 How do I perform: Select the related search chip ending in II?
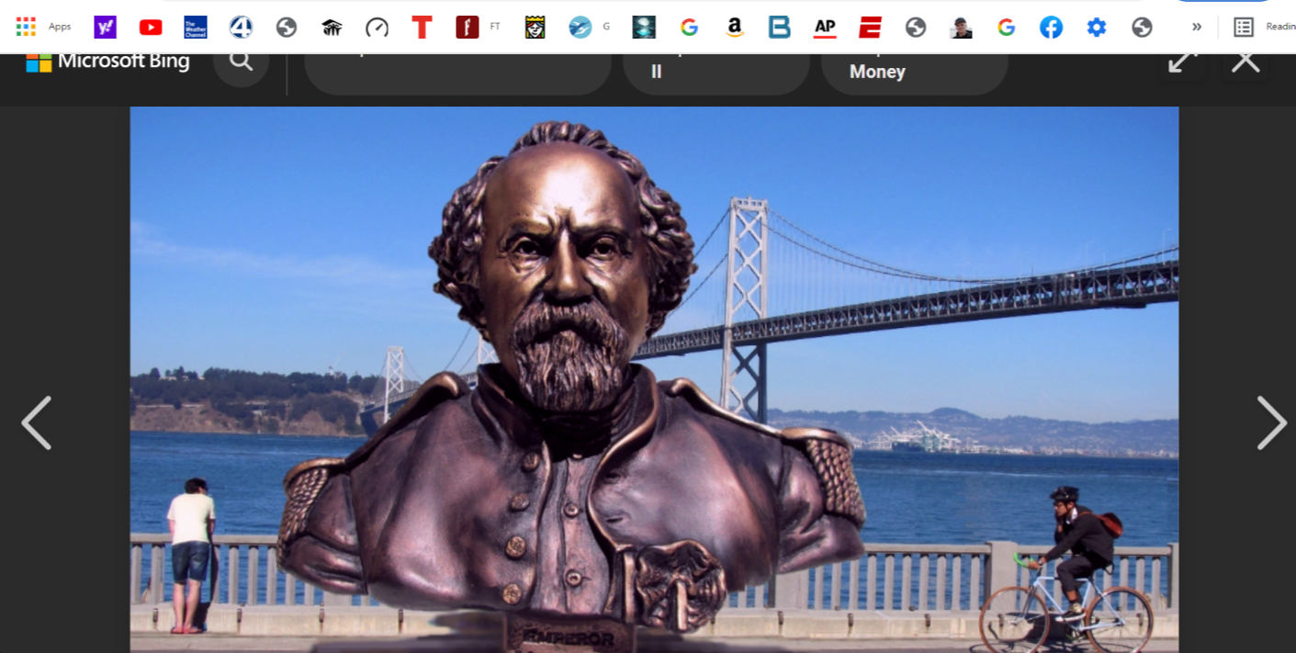(x=716, y=72)
